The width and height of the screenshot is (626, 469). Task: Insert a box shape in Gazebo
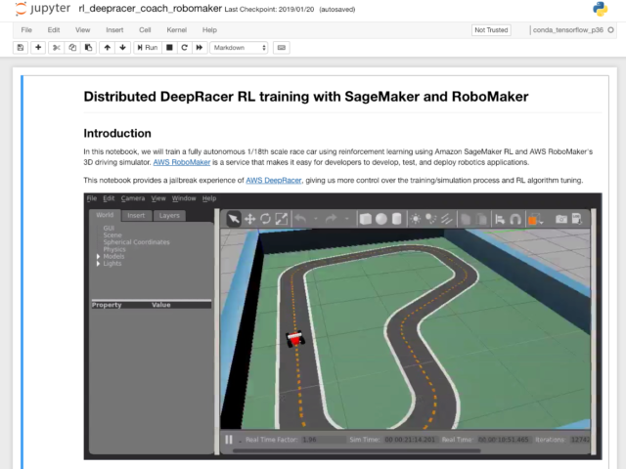coord(365,219)
